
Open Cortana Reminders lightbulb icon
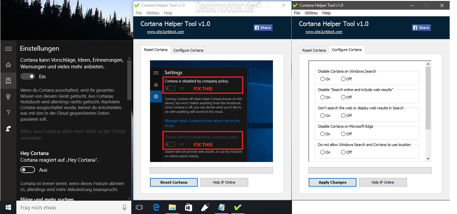click(x=8, y=97)
